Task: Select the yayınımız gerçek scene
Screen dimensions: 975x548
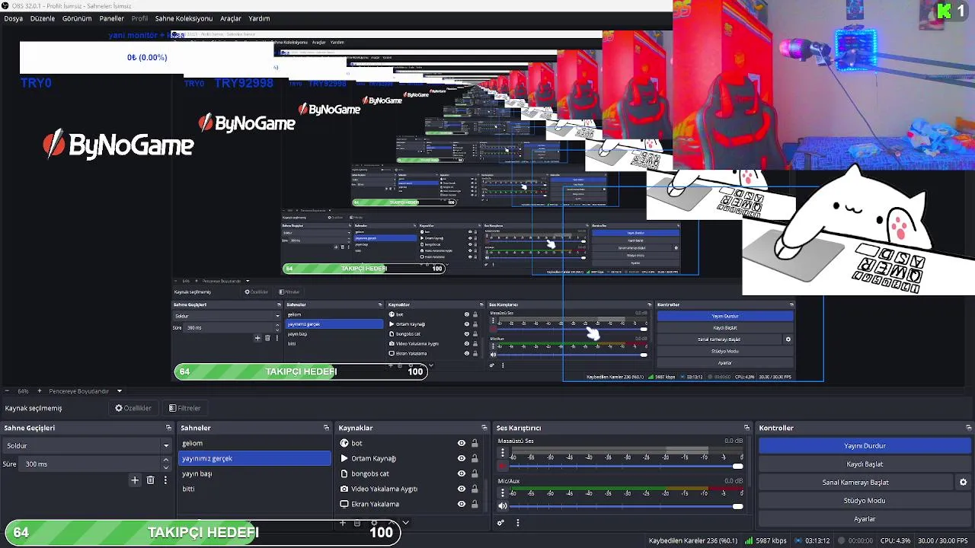Action: click(254, 458)
